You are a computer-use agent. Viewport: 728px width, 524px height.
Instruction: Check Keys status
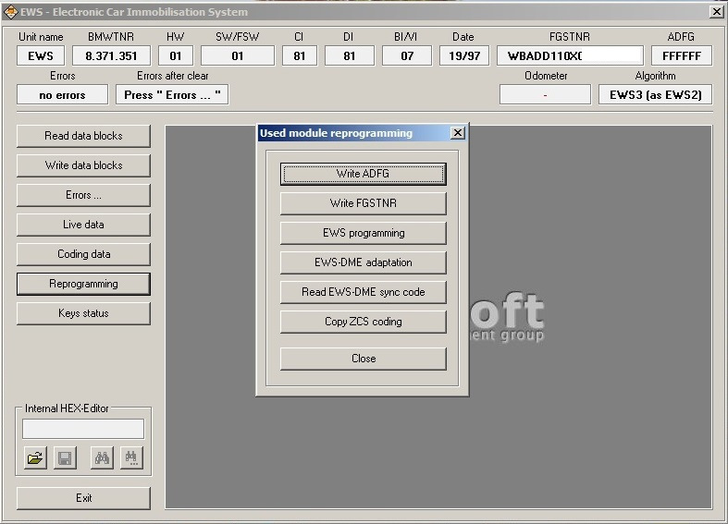point(83,313)
